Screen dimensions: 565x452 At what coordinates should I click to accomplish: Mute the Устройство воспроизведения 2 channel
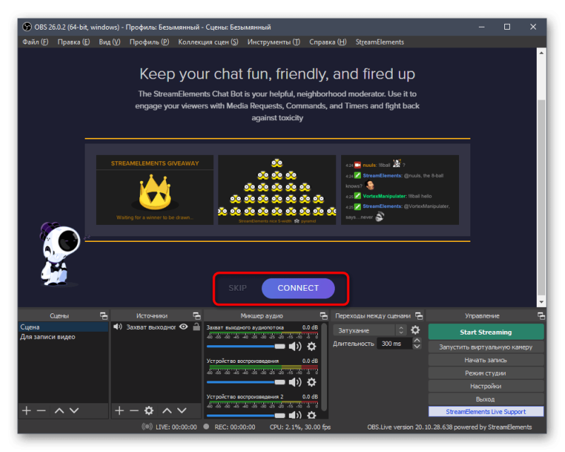[x=295, y=415]
